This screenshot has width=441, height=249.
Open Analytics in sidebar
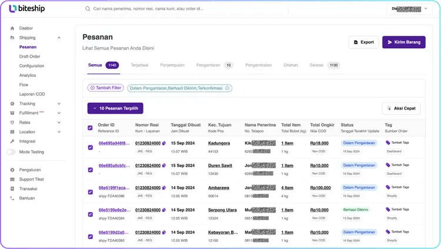pos(28,75)
